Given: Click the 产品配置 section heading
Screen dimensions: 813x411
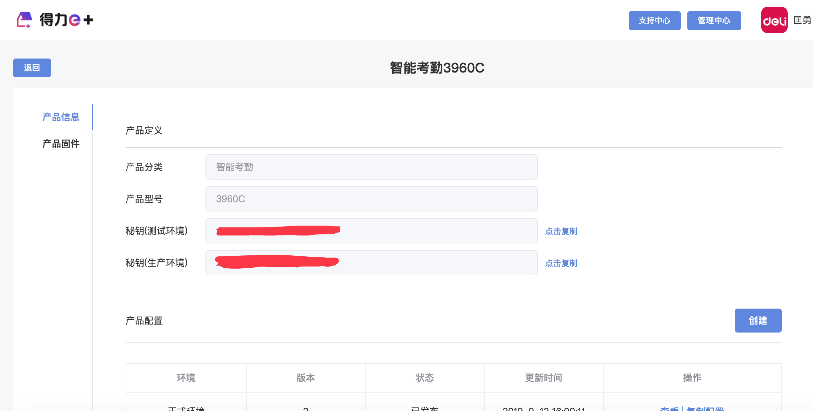Looking at the screenshot, I should [144, 321].
